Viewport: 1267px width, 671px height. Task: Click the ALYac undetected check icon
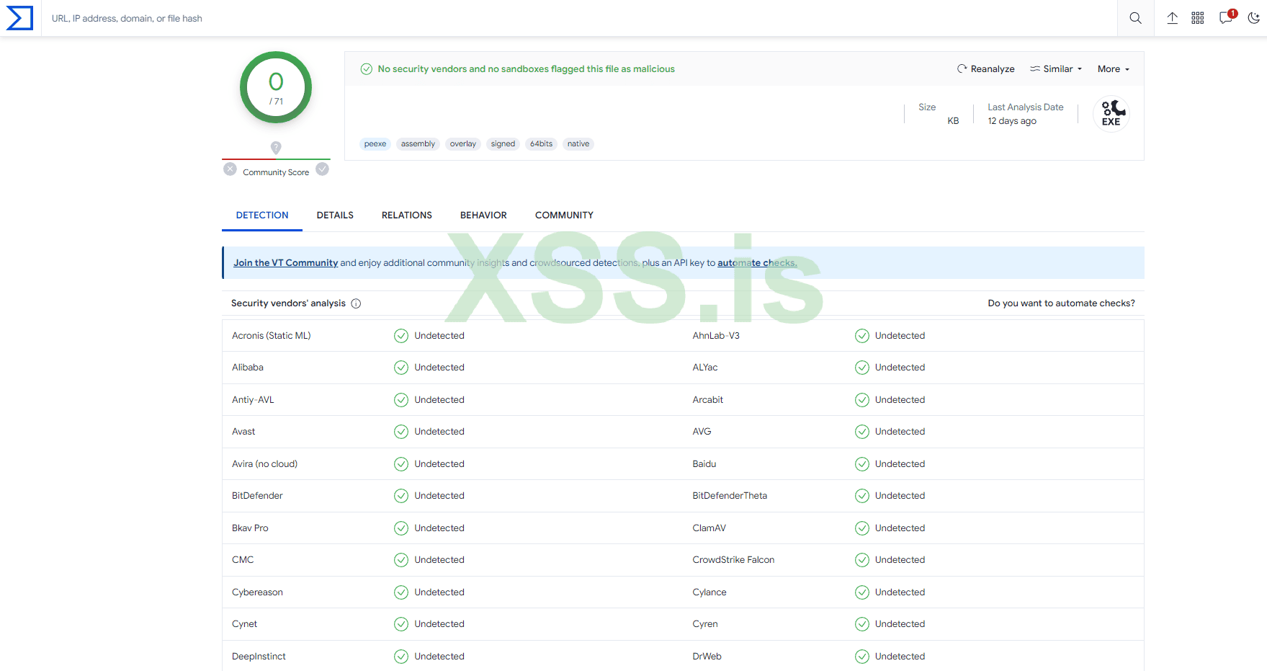click(x=862, y=368)
